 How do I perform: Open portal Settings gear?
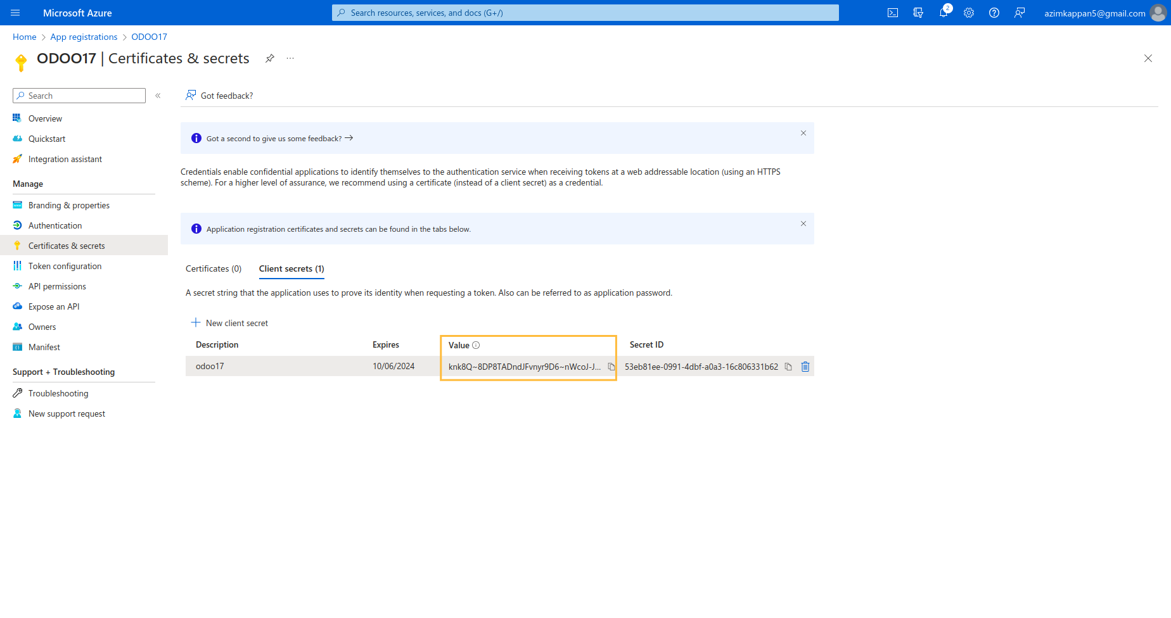969,13
